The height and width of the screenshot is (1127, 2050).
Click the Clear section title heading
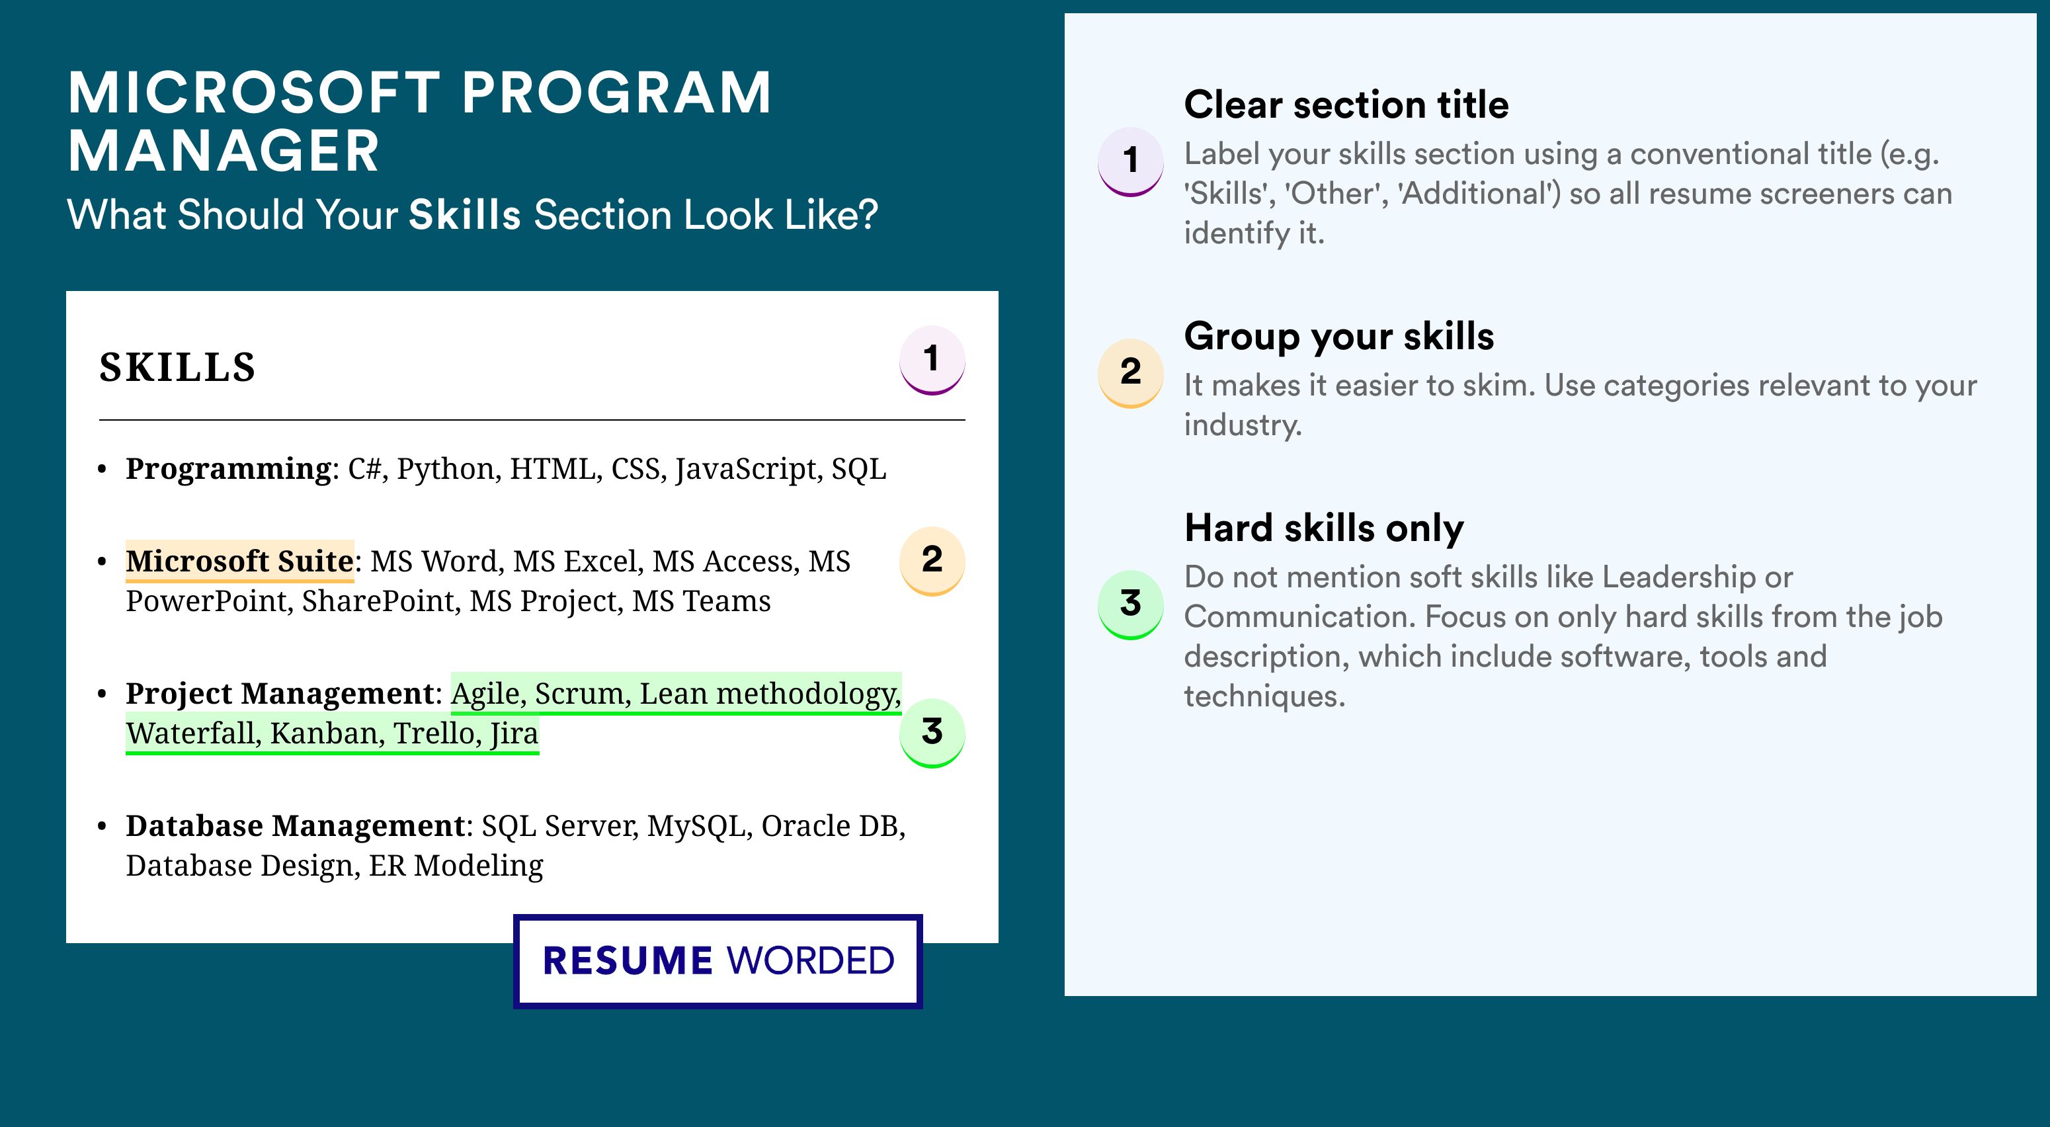(1346, 104)
